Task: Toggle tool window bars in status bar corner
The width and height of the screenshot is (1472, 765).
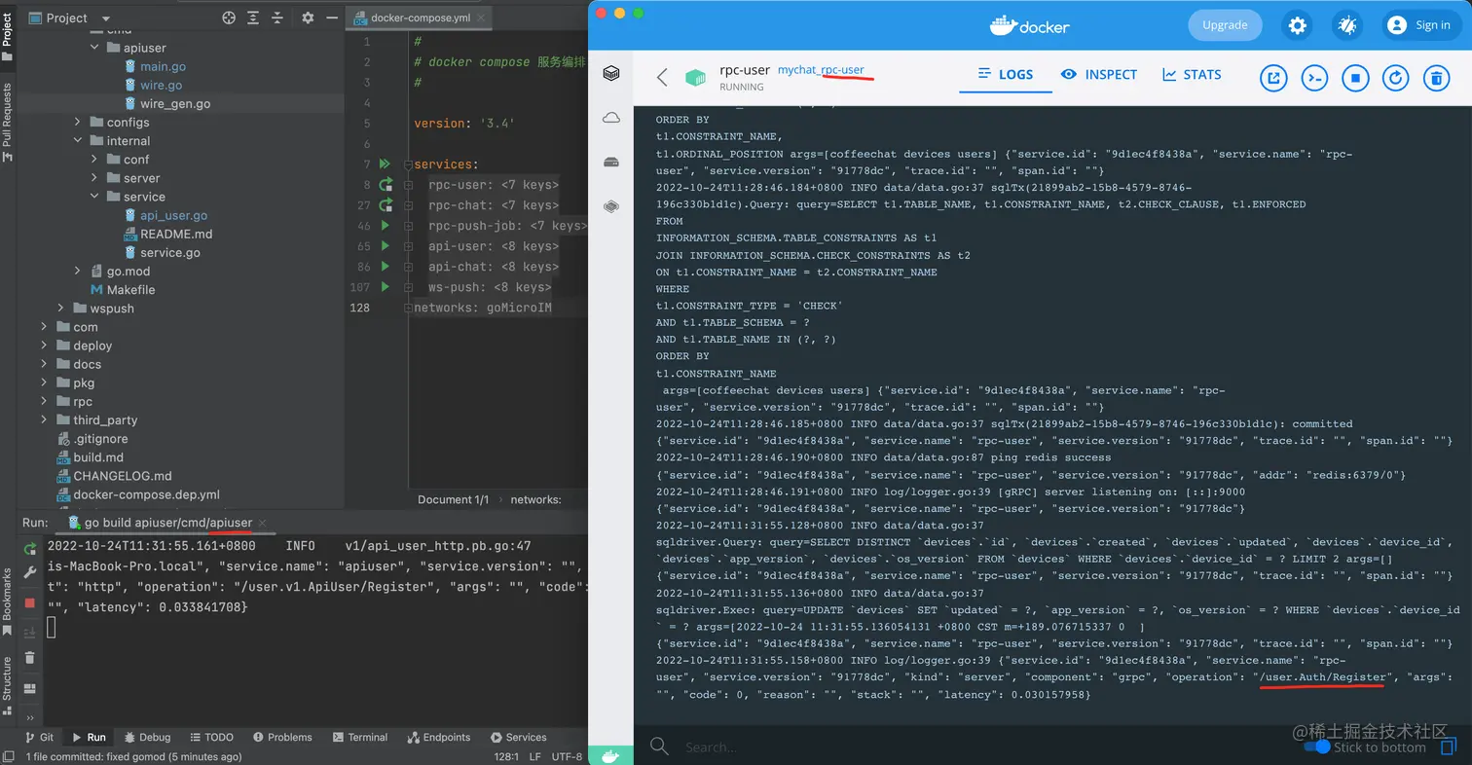Action: [8, 756]
